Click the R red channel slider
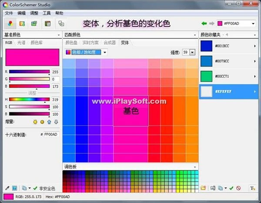The height and width of the screenshot is (203, 261). [x=29, y=72]
